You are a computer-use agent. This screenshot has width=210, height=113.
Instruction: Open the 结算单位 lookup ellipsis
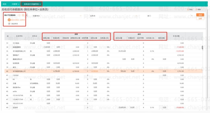point(81,16)
